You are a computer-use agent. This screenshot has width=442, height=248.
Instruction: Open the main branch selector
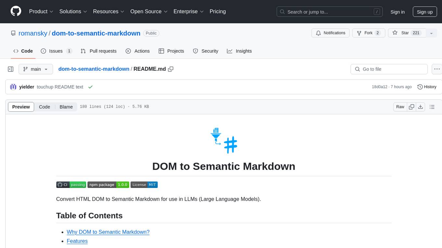click(x=35, y=69)
